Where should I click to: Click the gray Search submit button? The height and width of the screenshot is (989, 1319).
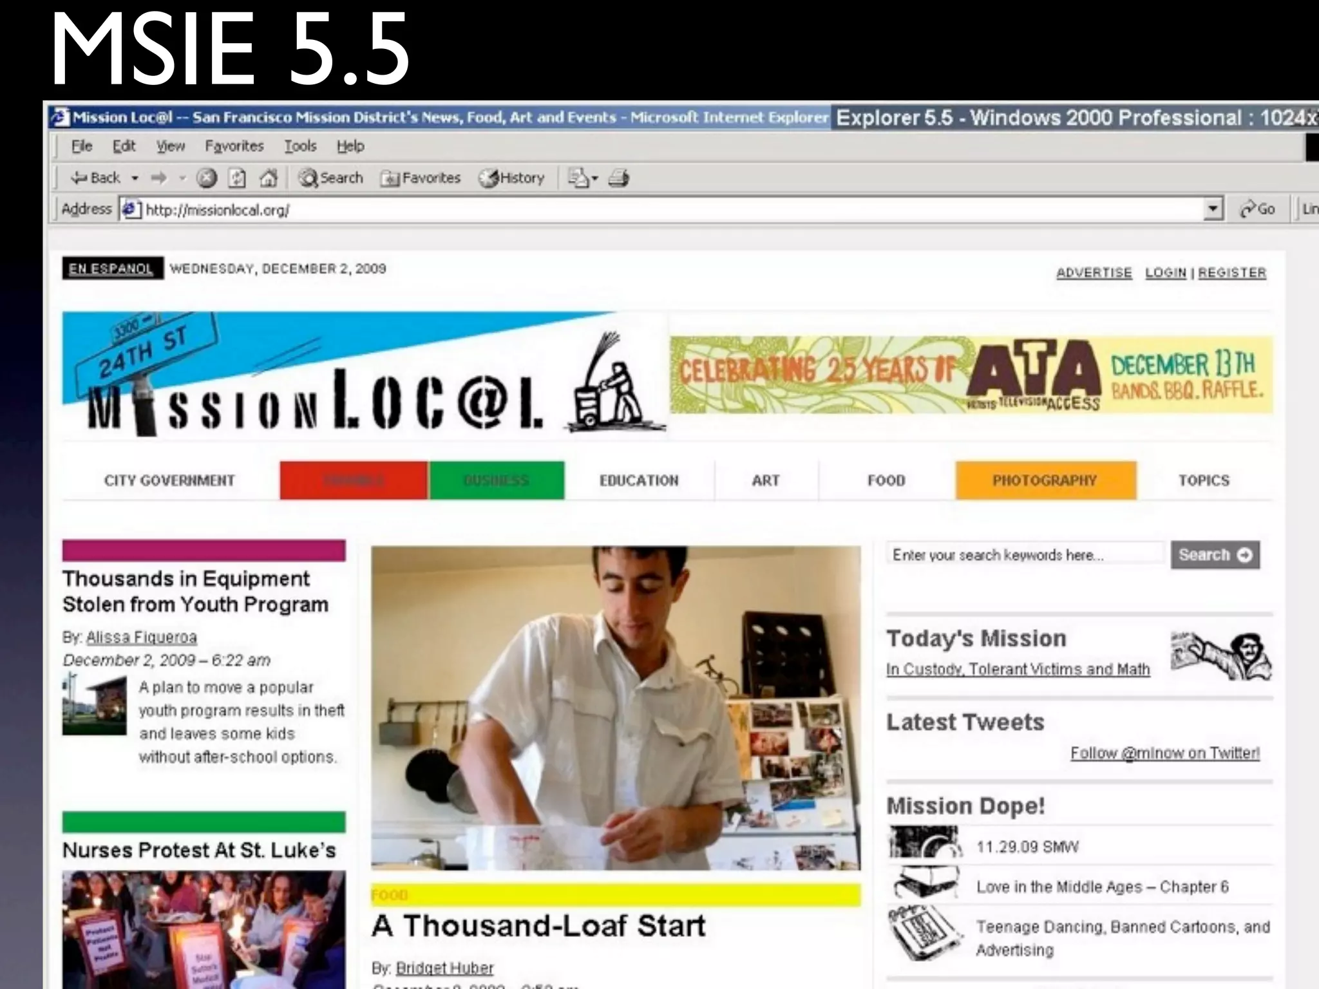1215,554
